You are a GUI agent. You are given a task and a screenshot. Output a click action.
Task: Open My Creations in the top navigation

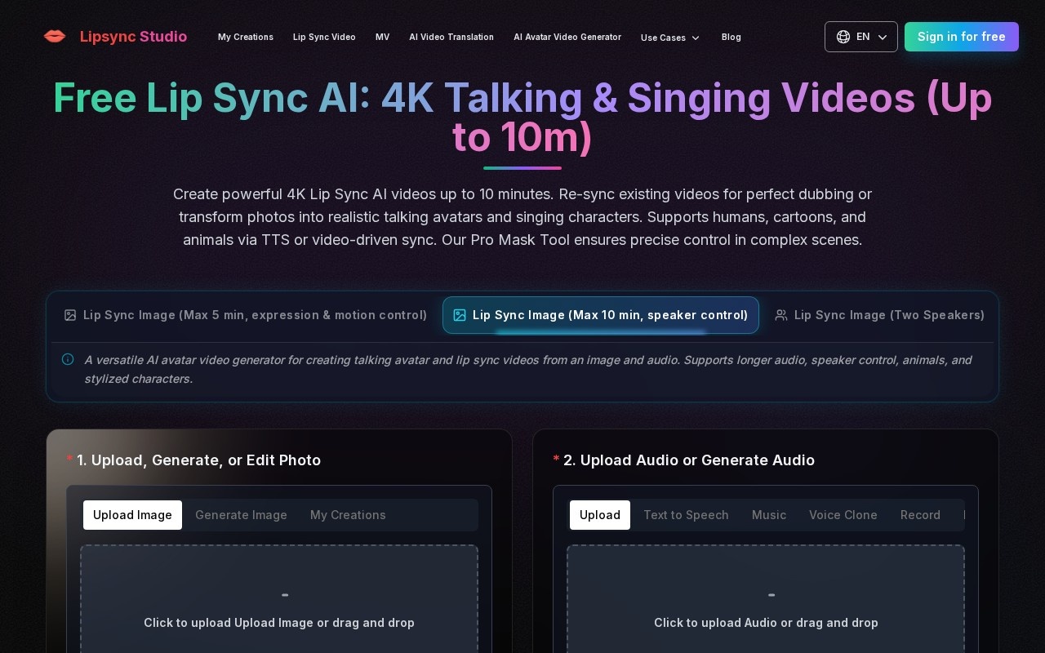(246, 37)
